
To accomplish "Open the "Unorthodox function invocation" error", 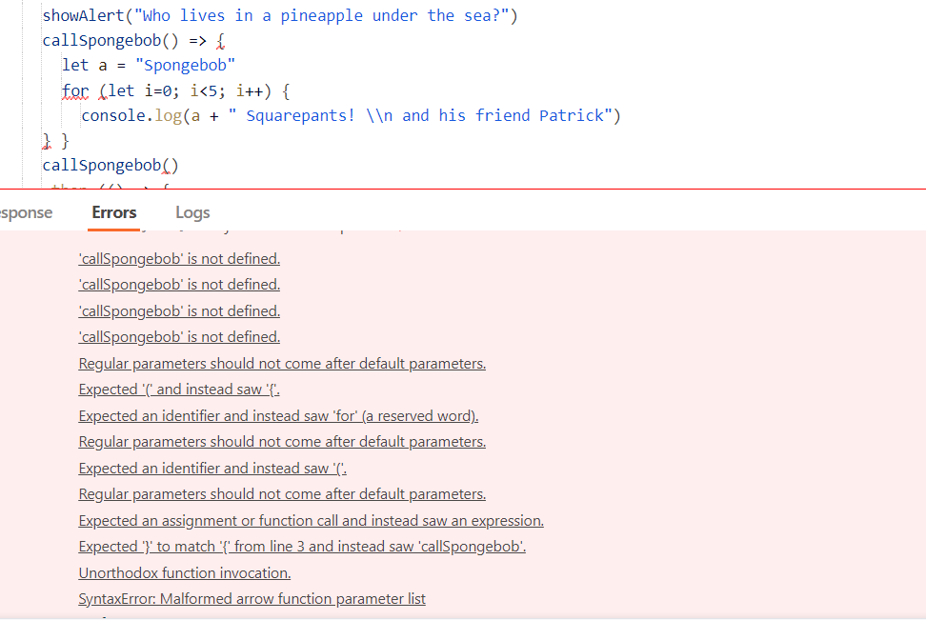I will coord(184,572).
